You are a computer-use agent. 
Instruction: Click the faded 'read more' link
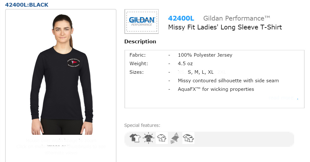coord(283,97)
